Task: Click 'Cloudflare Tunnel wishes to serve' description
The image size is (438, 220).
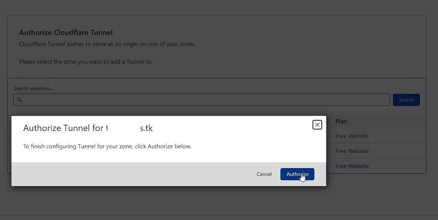Action: (x=107, y=44)
